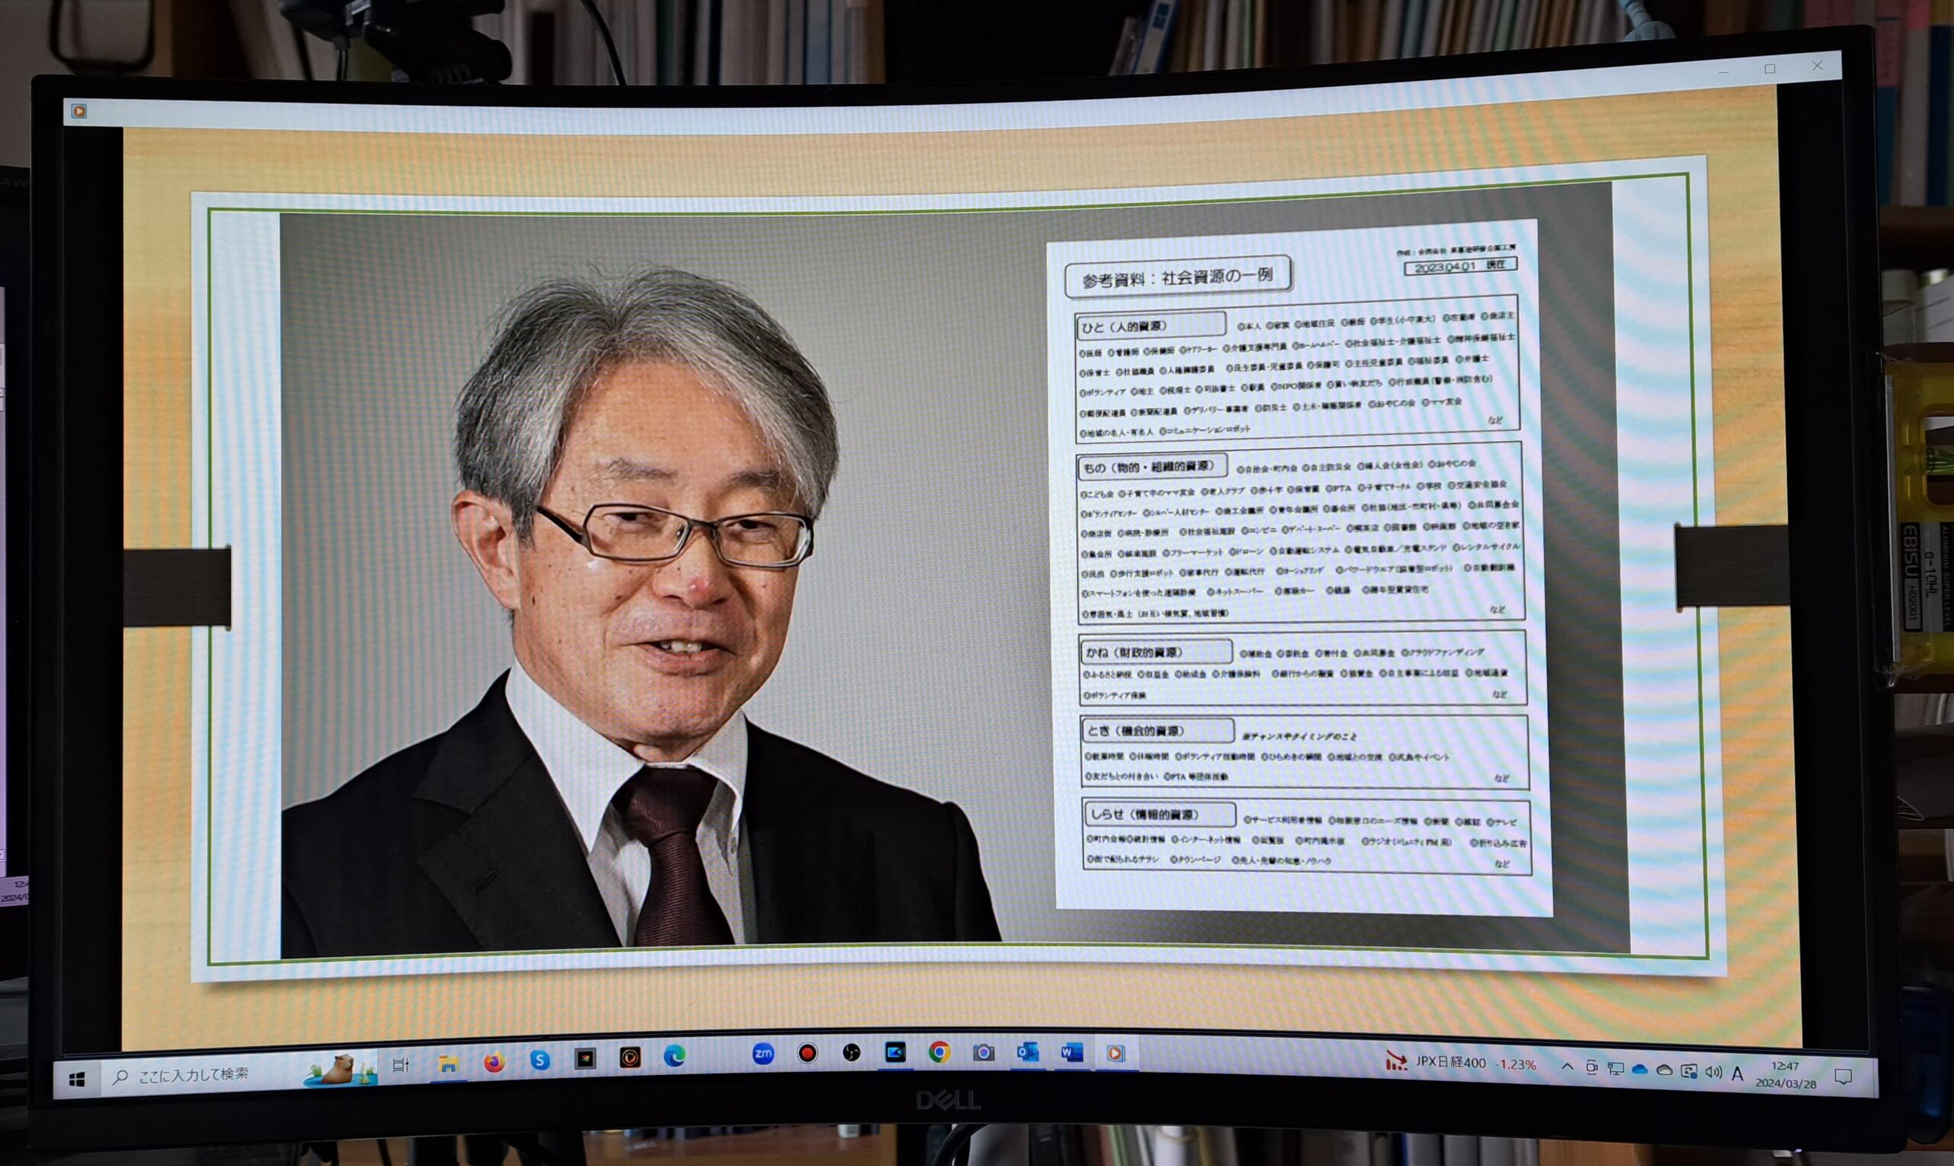Open the orange circular play app icon
The width and height of the screenshot is (1954, 1166).
630,1058
